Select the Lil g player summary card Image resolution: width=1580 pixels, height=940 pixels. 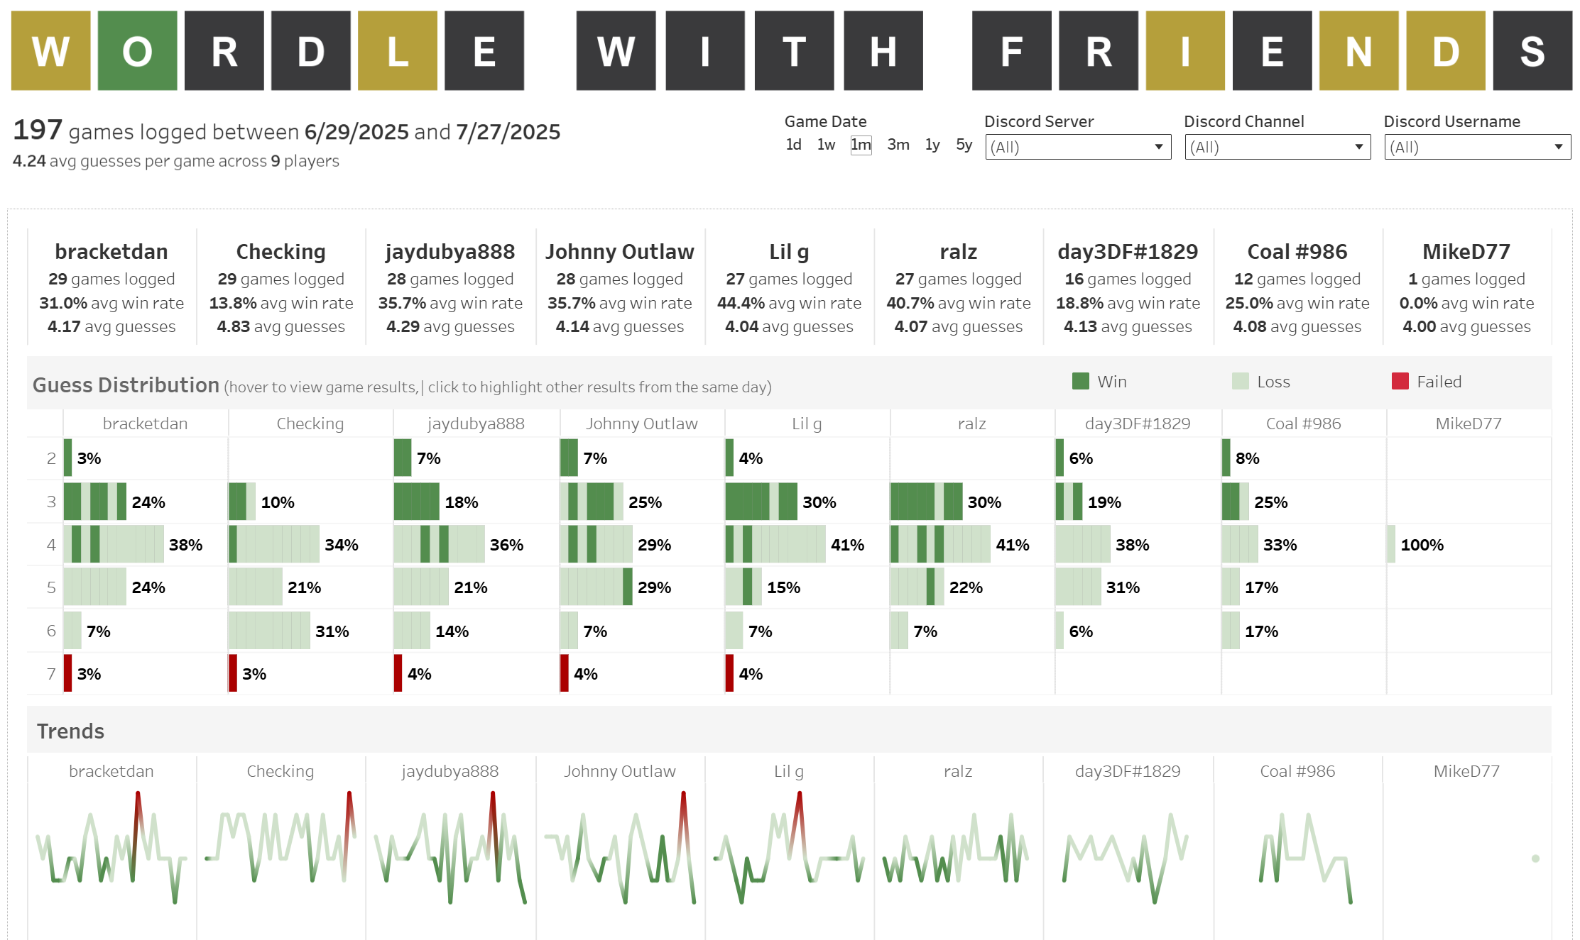point(789,287)
